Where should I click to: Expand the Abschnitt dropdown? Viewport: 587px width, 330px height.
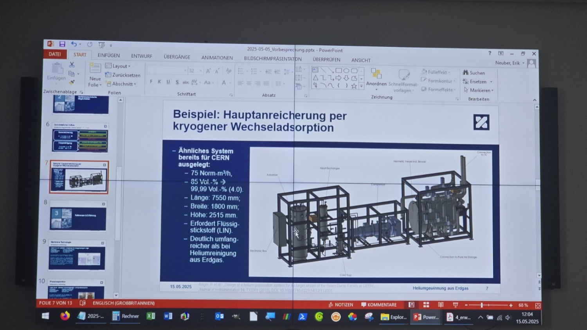(x=121, y=84)
